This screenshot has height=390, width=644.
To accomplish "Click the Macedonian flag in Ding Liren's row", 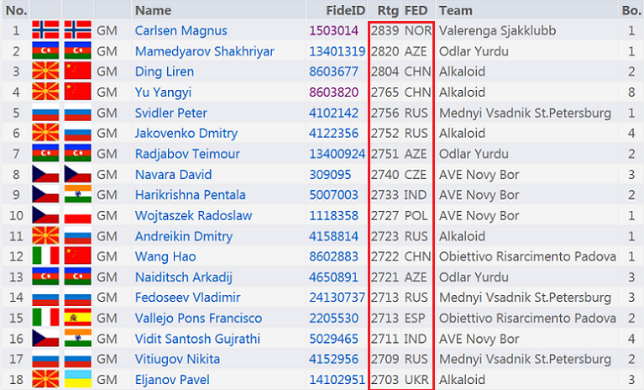I will [x=45, y=71].
